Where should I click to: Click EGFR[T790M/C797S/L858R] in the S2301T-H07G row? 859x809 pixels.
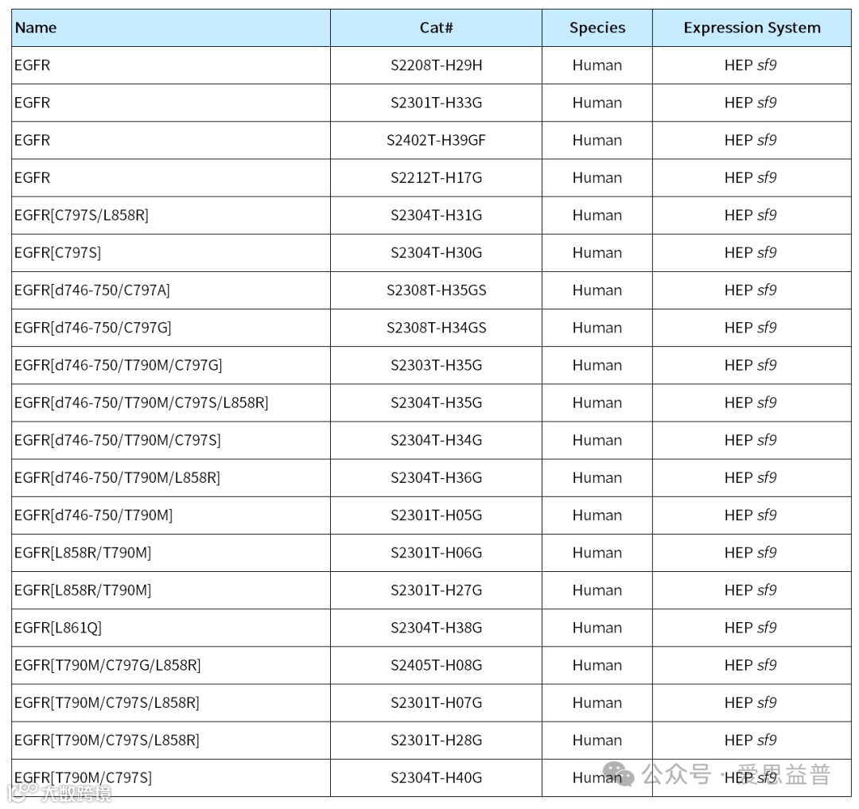tap(107, 703)
